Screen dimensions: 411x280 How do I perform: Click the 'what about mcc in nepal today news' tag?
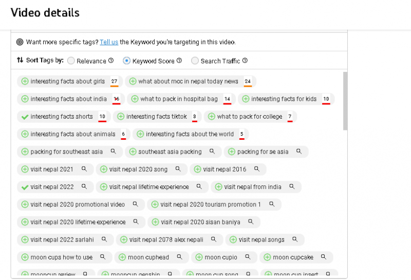pyautogui.click(x=188, y=82)
